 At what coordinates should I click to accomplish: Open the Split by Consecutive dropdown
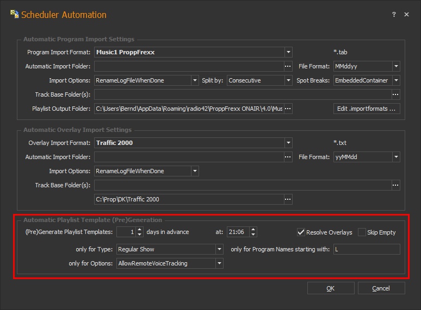pyautogui.click(x=288, y=80)
